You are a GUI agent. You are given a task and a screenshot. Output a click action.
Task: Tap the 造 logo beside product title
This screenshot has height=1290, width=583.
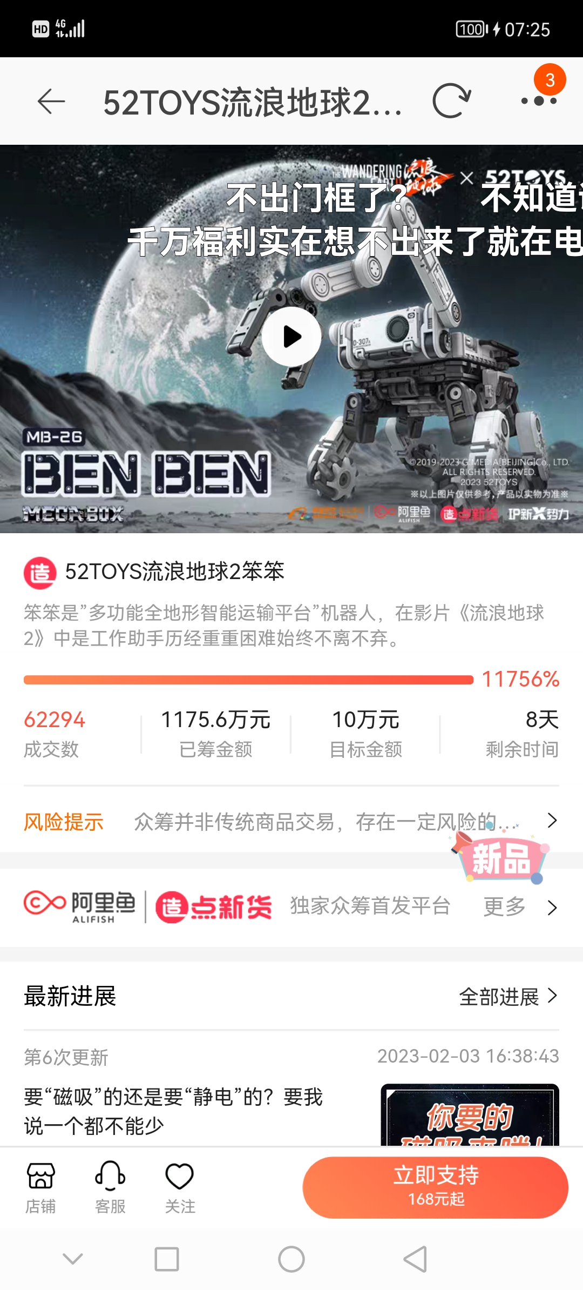[x=40, y=573]
